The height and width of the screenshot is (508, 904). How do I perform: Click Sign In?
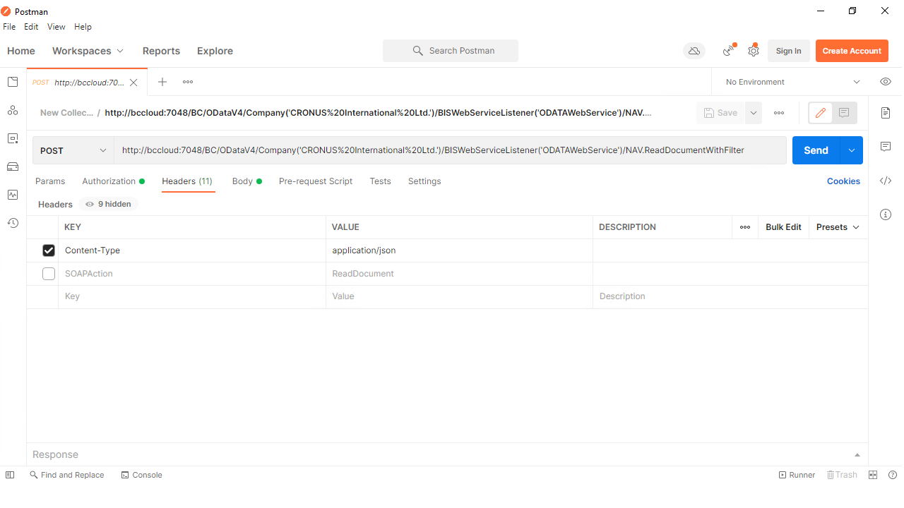(788, 51)
